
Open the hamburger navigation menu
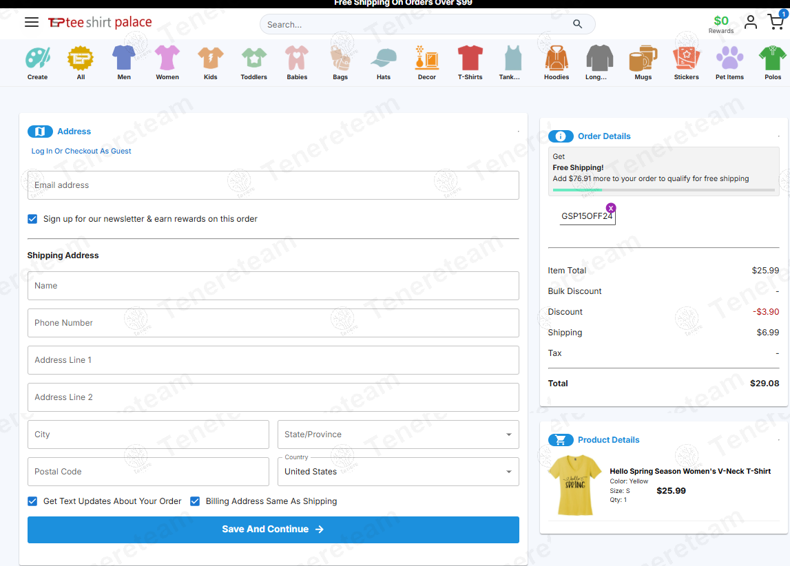point(32,22)
